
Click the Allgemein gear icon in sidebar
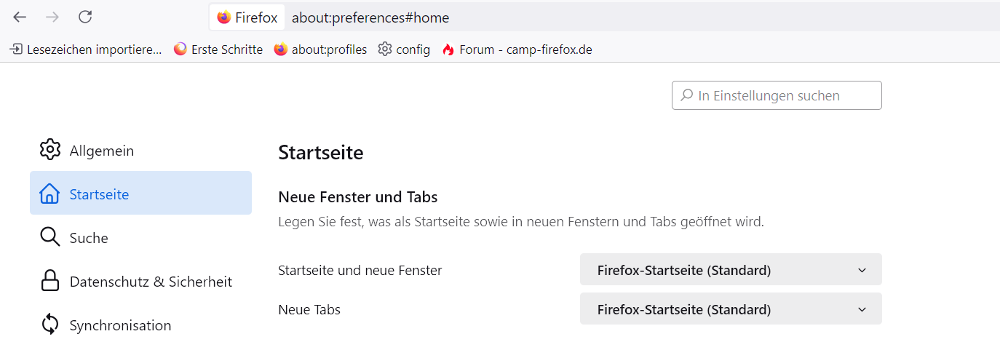coord(49,150)
